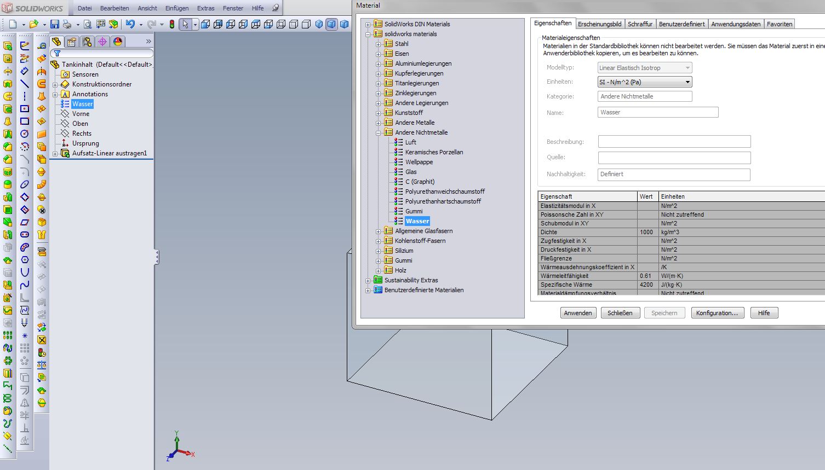This screenshot has height=470, width=825.
Task: Expand the Aluminiumlegierungen folder
Action: (x=379, y=63)
